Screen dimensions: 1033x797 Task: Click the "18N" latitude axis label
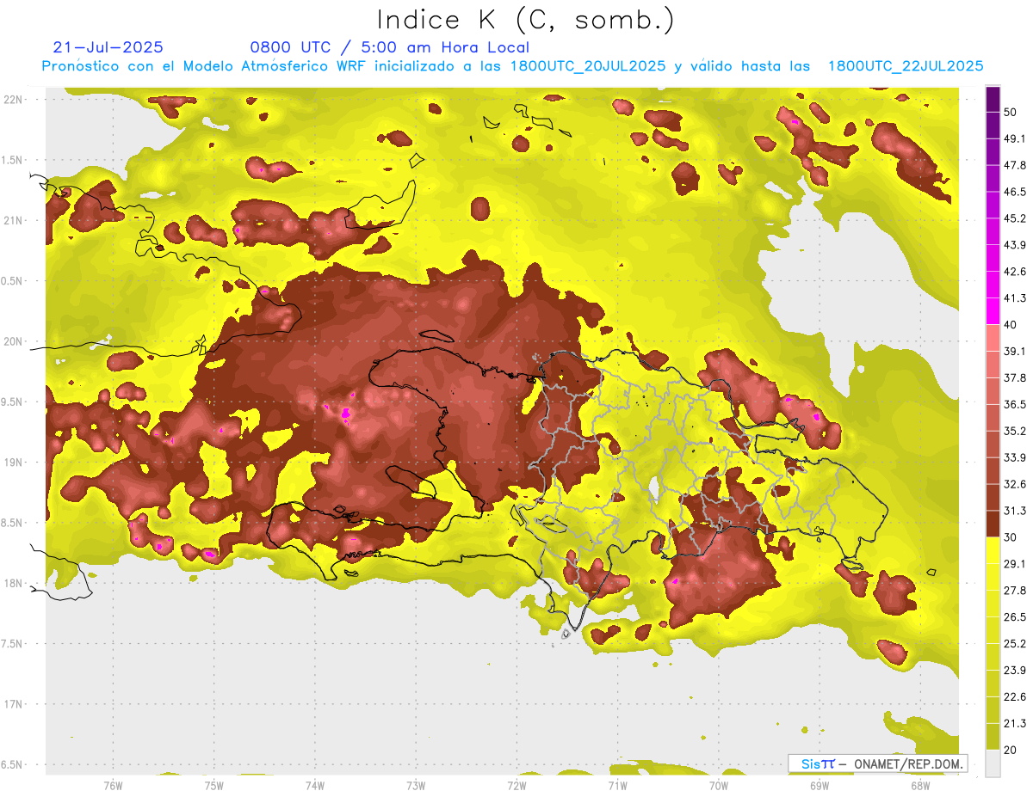(12, 583)
